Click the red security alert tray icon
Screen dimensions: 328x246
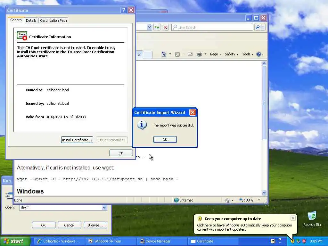coord(304,241)
